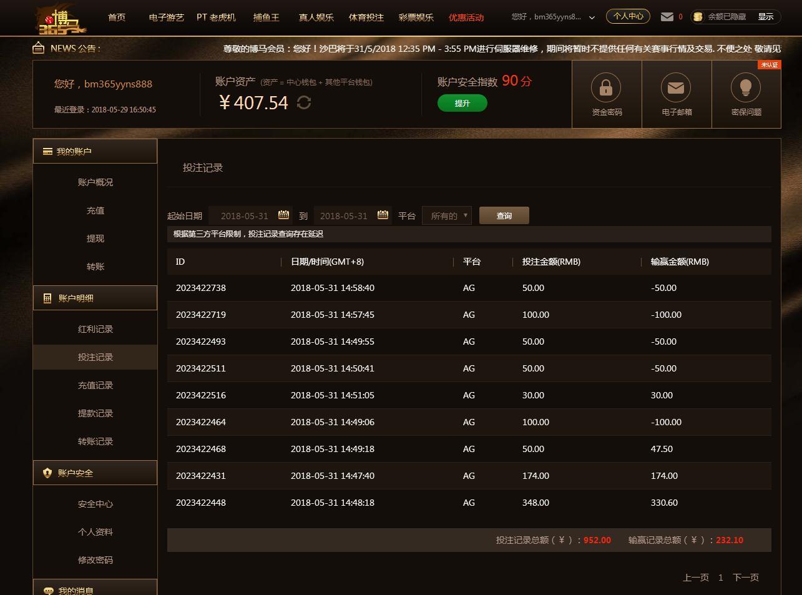Expand the platform 所有的 dropdown
Image resolution: width=802 pixels, height=595 pixels.
(x=447, y=216)
